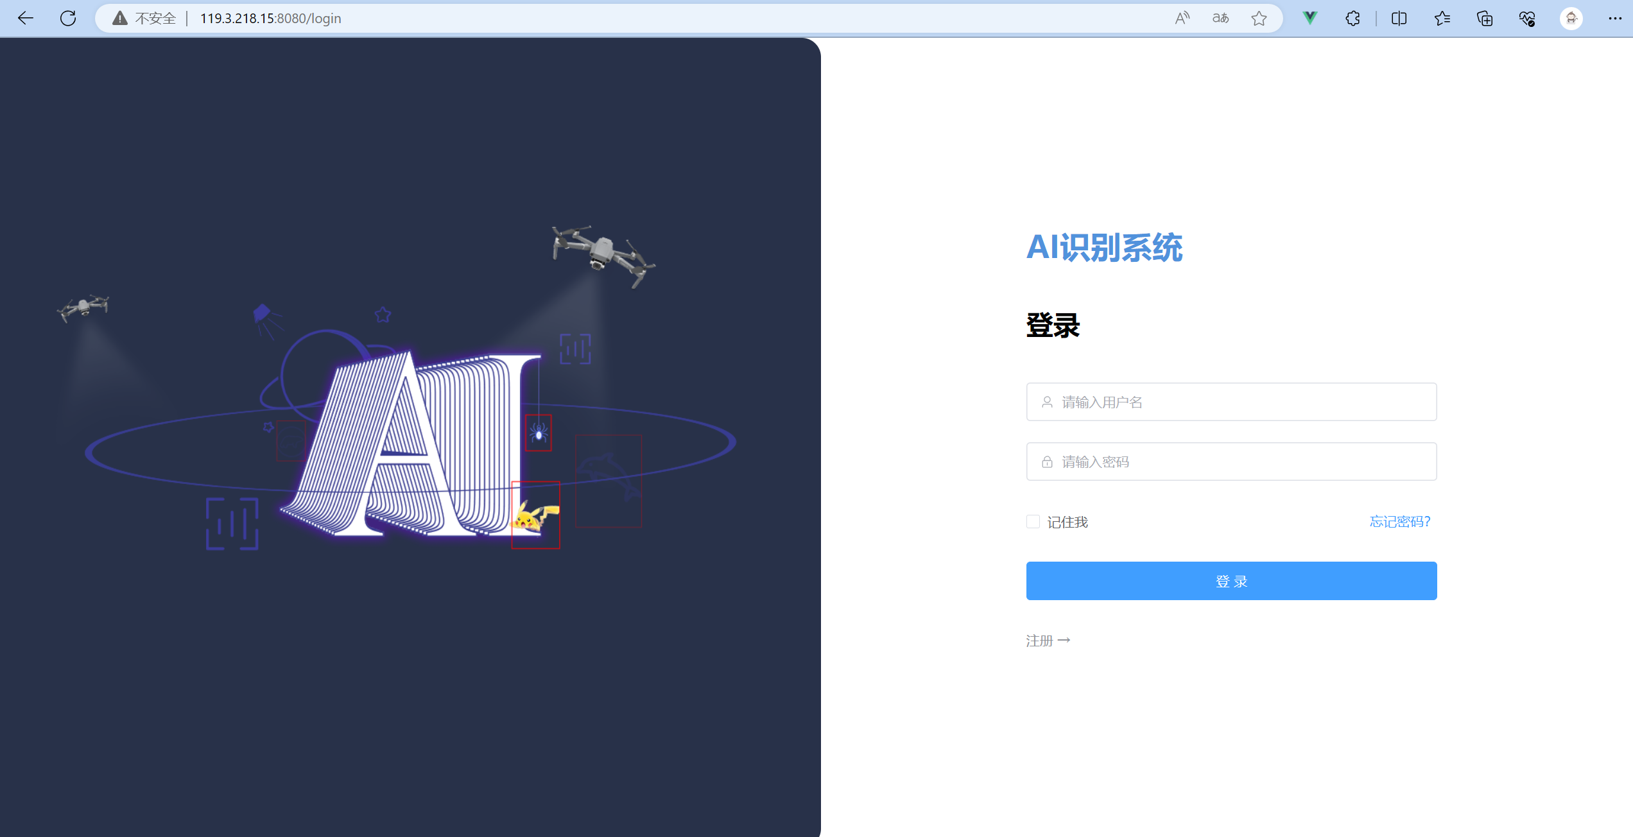Add page to favorites star
The height and width of the screenshot is (837, 1633).
(x=1259, y=18)
